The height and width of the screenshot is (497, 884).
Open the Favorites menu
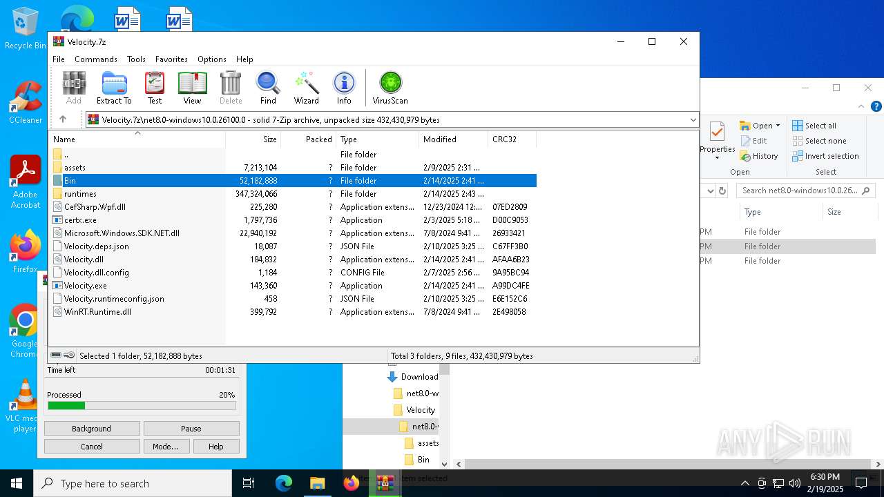pos(171,59)
